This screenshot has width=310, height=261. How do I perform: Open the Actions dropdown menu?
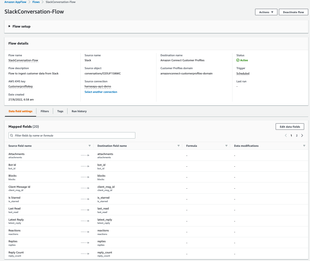266,12
